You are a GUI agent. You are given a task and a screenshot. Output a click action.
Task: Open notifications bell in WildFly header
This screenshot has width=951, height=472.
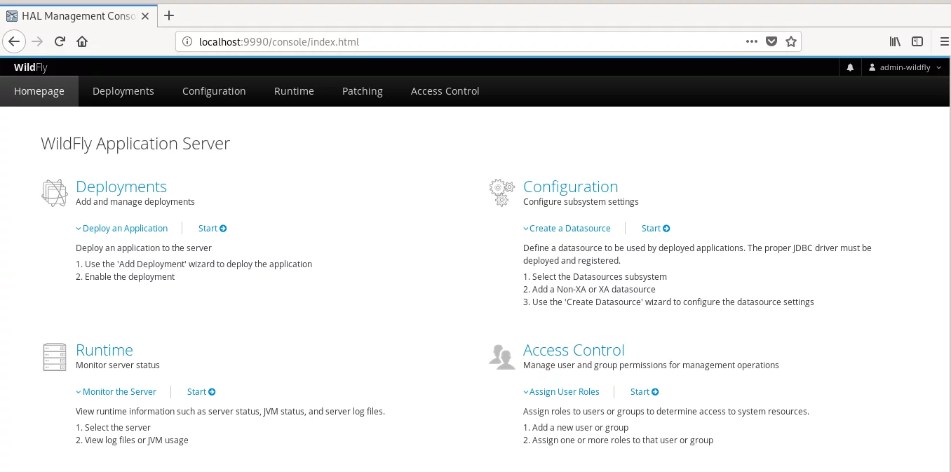pyautogui.click(x=850, y=67)
